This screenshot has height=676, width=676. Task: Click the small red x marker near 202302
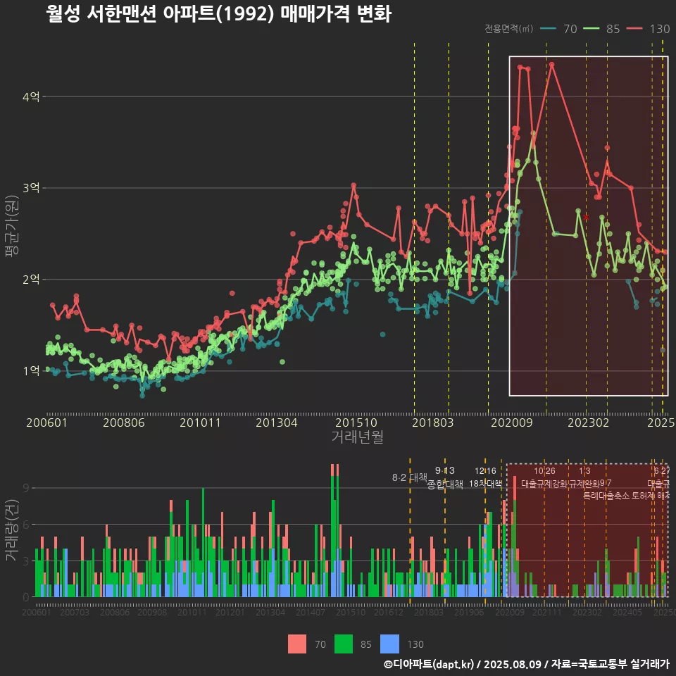click(585, 217)
